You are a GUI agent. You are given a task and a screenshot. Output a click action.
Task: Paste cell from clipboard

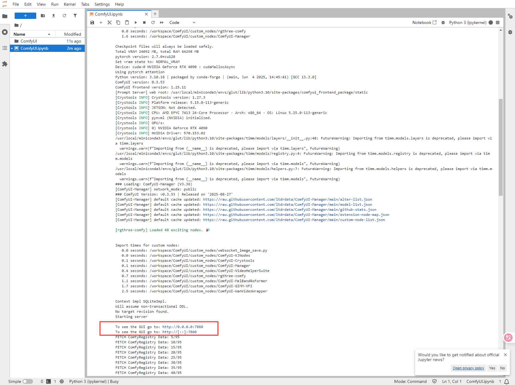[x=127, y=22]
